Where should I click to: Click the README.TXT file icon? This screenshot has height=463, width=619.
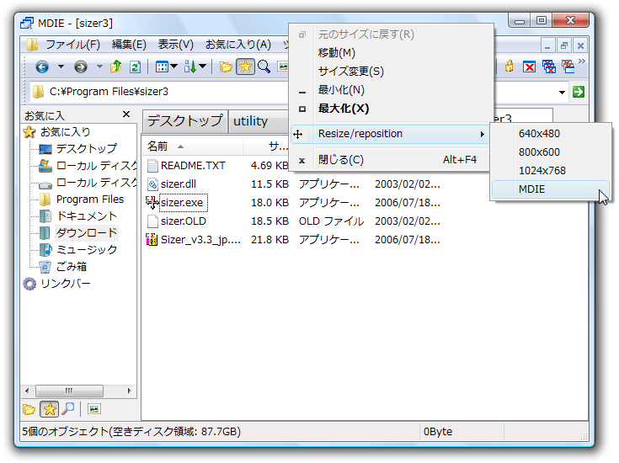tap(152, 165)
